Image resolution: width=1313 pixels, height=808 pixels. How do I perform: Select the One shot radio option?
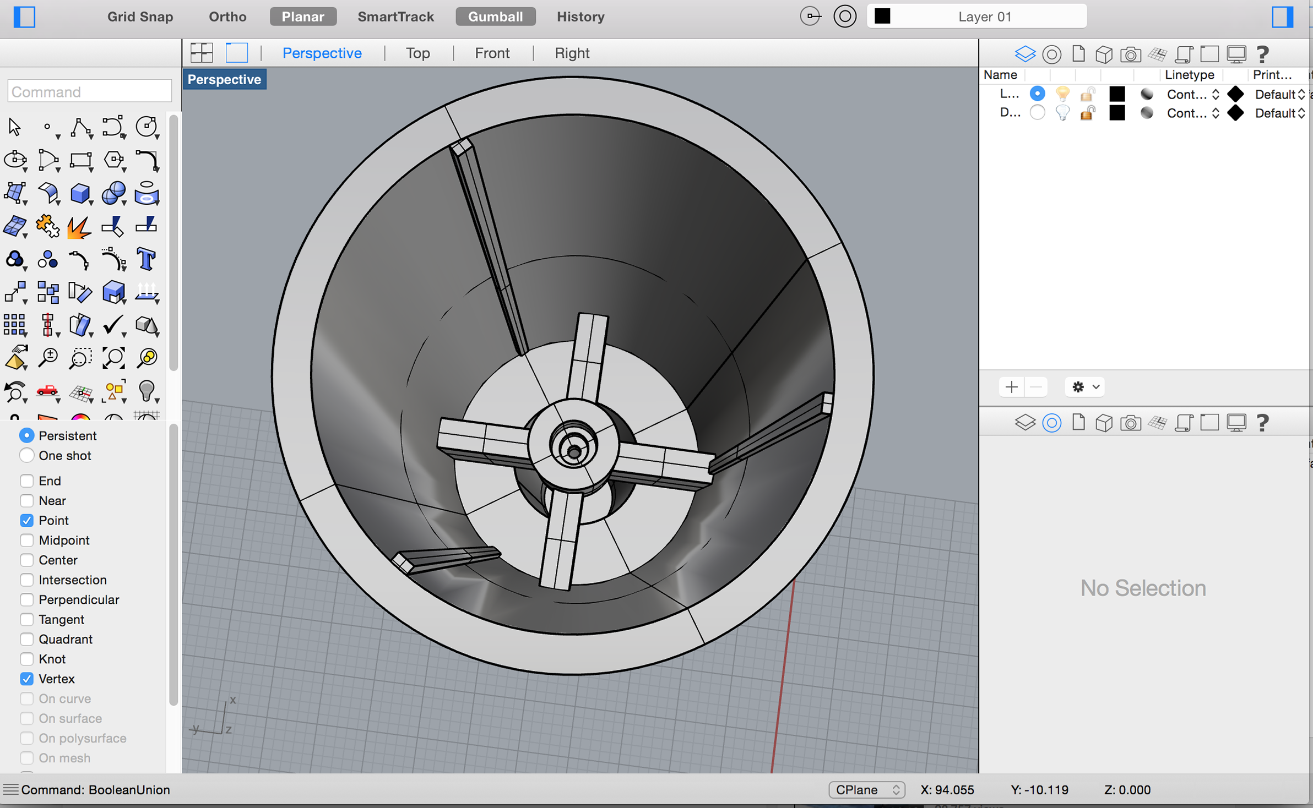tap(26, 456)
